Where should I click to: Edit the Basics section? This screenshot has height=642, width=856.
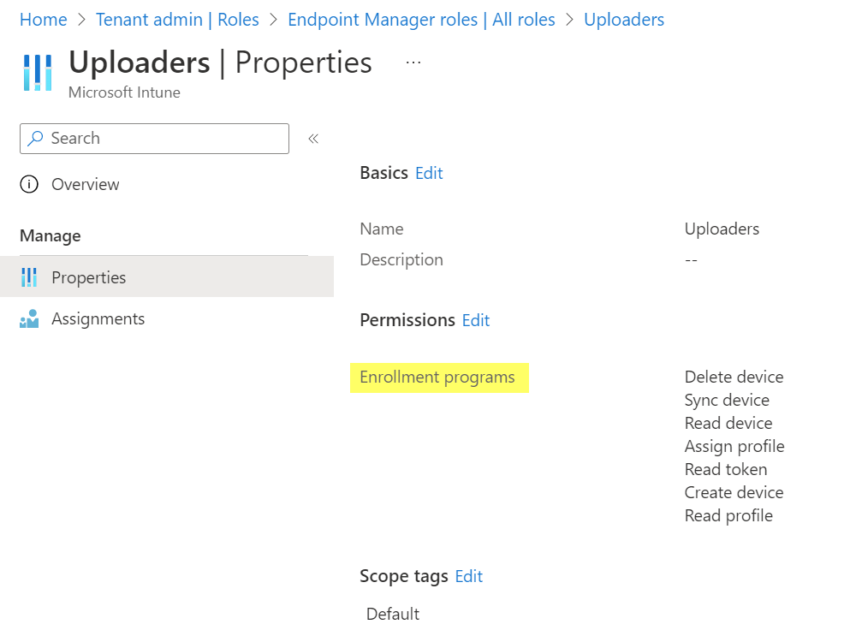429,173
